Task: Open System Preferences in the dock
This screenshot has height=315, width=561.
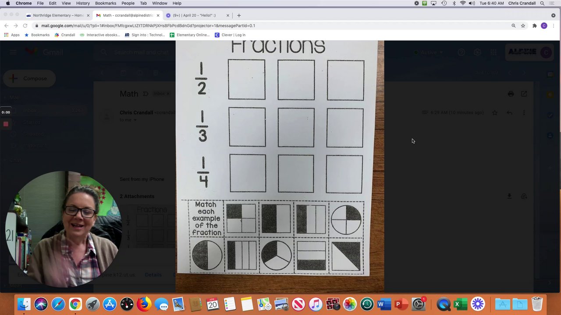Action: (x=419, y=304)
